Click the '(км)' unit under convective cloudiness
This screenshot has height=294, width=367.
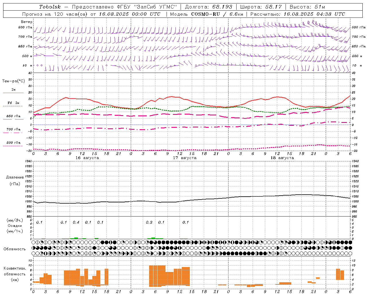(15, 280)
